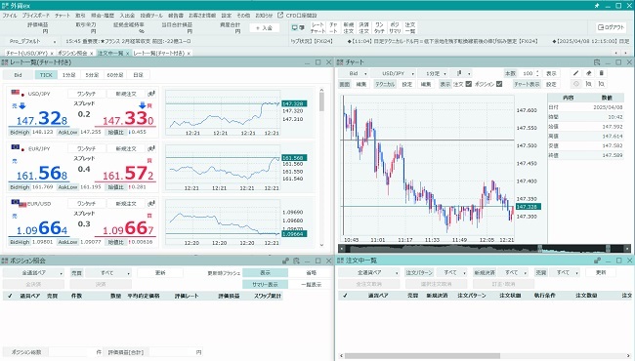Select the pencil draw tool in chart
The image size is (635, 361).
pyautogui.click(x=575, y=73)
